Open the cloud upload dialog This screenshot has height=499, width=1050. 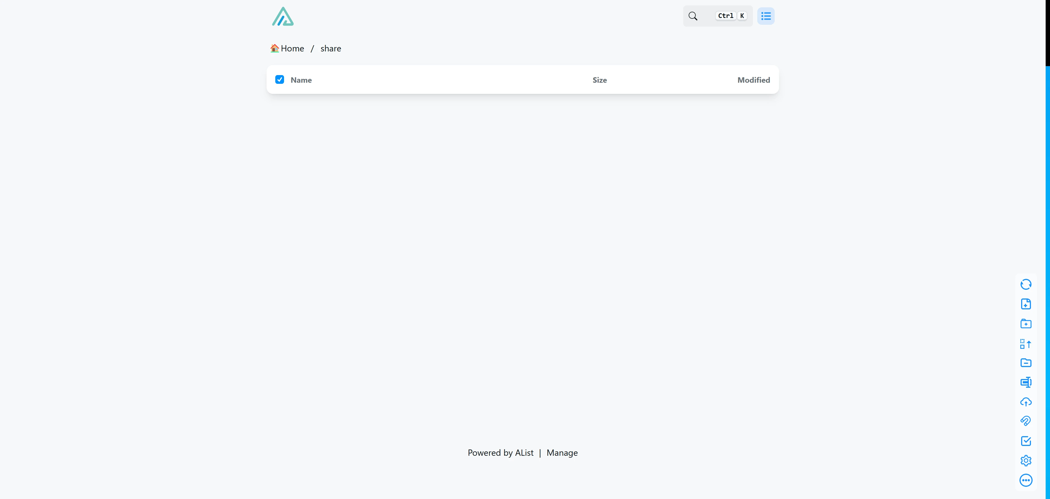1025,402
